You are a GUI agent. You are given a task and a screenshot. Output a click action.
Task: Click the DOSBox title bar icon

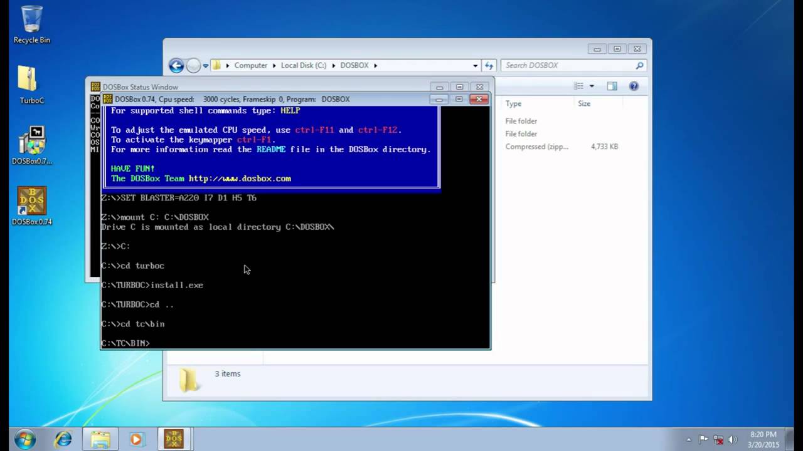point(108,99)
